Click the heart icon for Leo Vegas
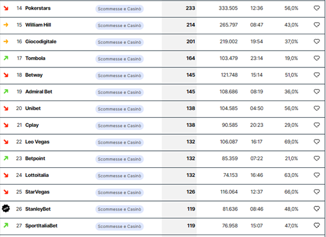 pyautogui.click(x=316, y=141)
